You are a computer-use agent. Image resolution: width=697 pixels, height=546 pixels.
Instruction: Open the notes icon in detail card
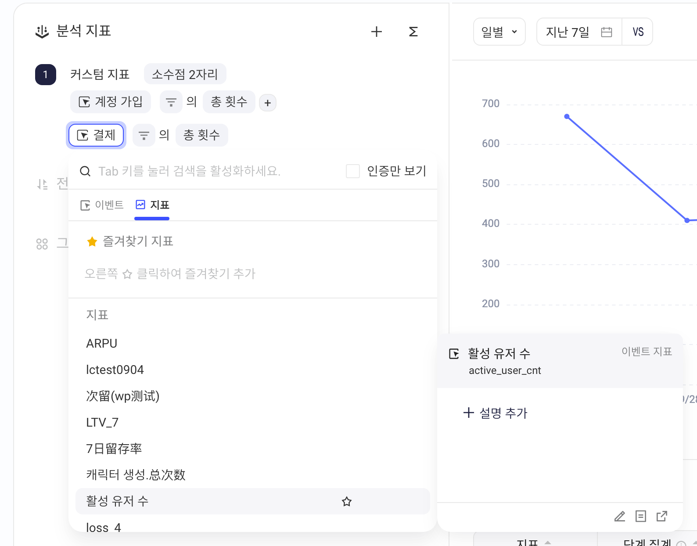[x=641, y=516]
